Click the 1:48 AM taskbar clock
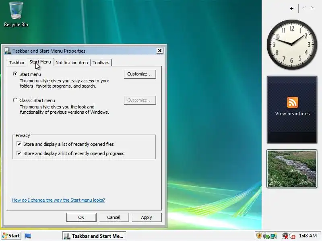This screenshot has width=322, height=241. (x=308, y=236)
